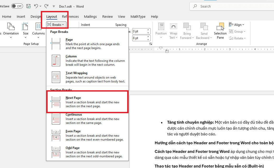The height and width of the screenshot is (168, 274).
Task: Open Paragraph settings dialog launcher
Action: pos(151,44)
